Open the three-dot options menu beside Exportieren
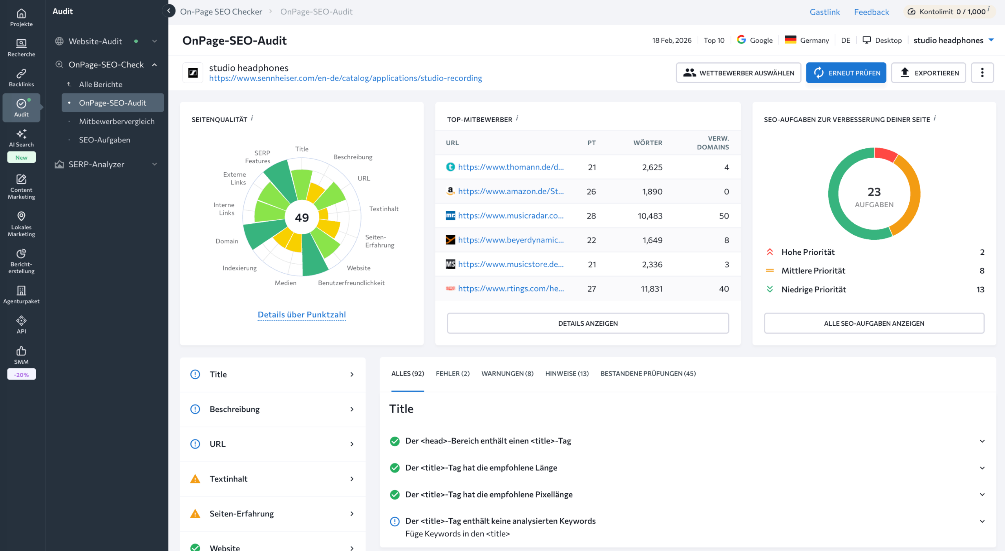1005x551 pixels. pos(983,73)
